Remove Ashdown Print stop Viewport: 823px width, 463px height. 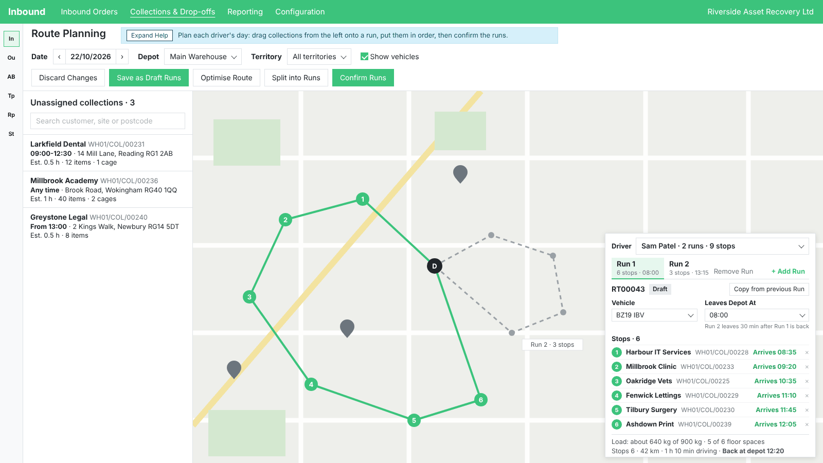coord(807,424)
